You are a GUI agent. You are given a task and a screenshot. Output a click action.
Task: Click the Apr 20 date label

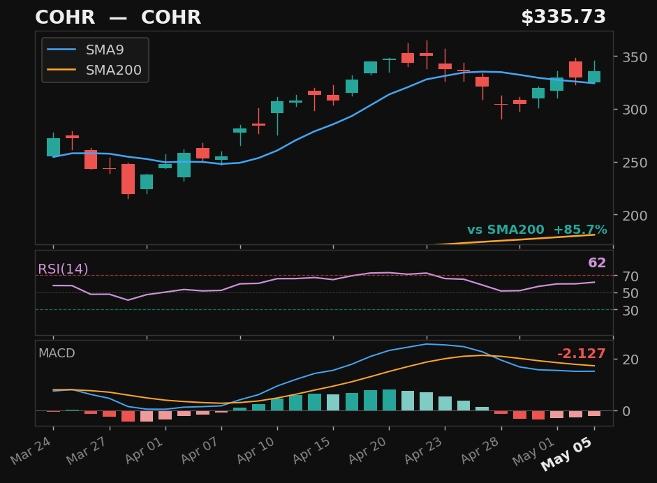click(367, 449)
